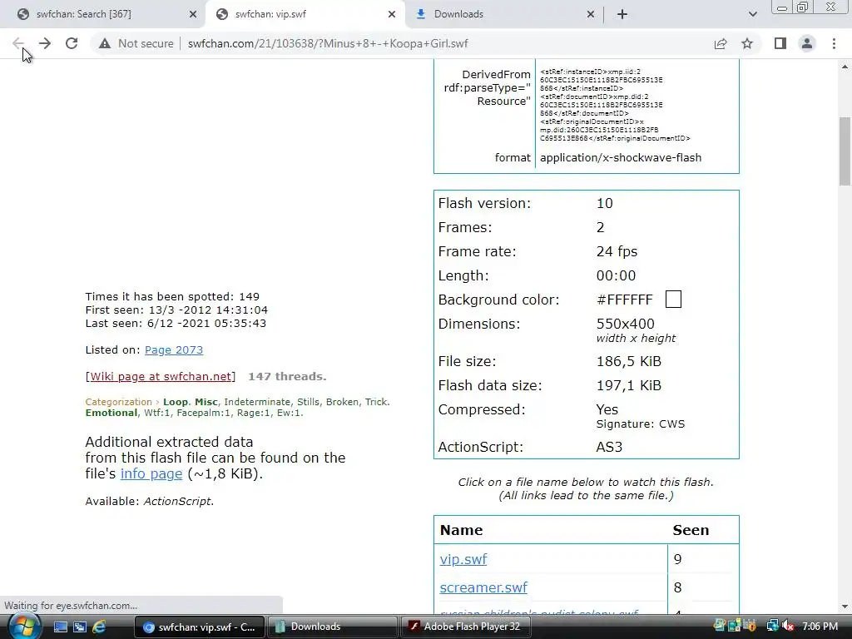Close the swfchan: Search [367] tab

click(x=193, y=14)
